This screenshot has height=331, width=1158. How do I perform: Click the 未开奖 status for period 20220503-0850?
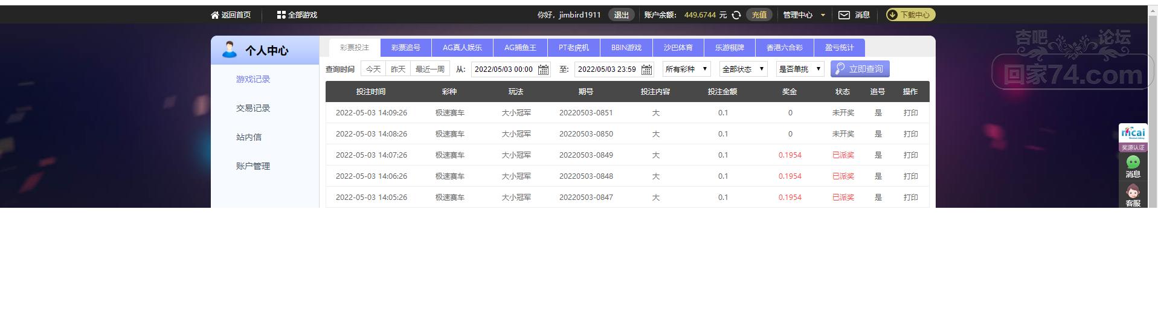(843, 134)
